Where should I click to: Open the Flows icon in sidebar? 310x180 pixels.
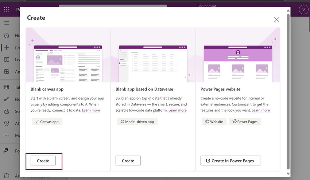click(7, 99)
